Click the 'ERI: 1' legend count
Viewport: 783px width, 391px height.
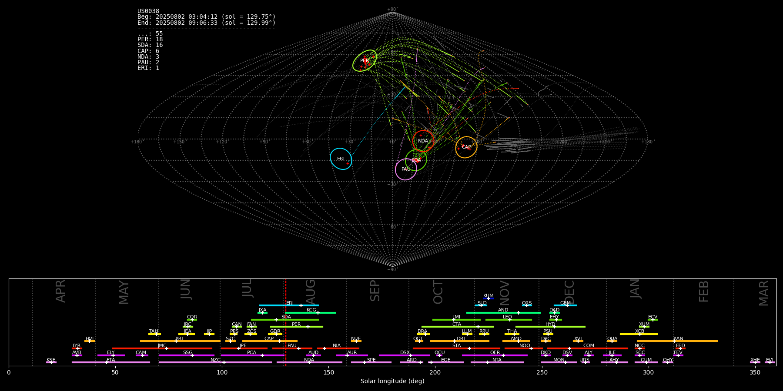148,68
